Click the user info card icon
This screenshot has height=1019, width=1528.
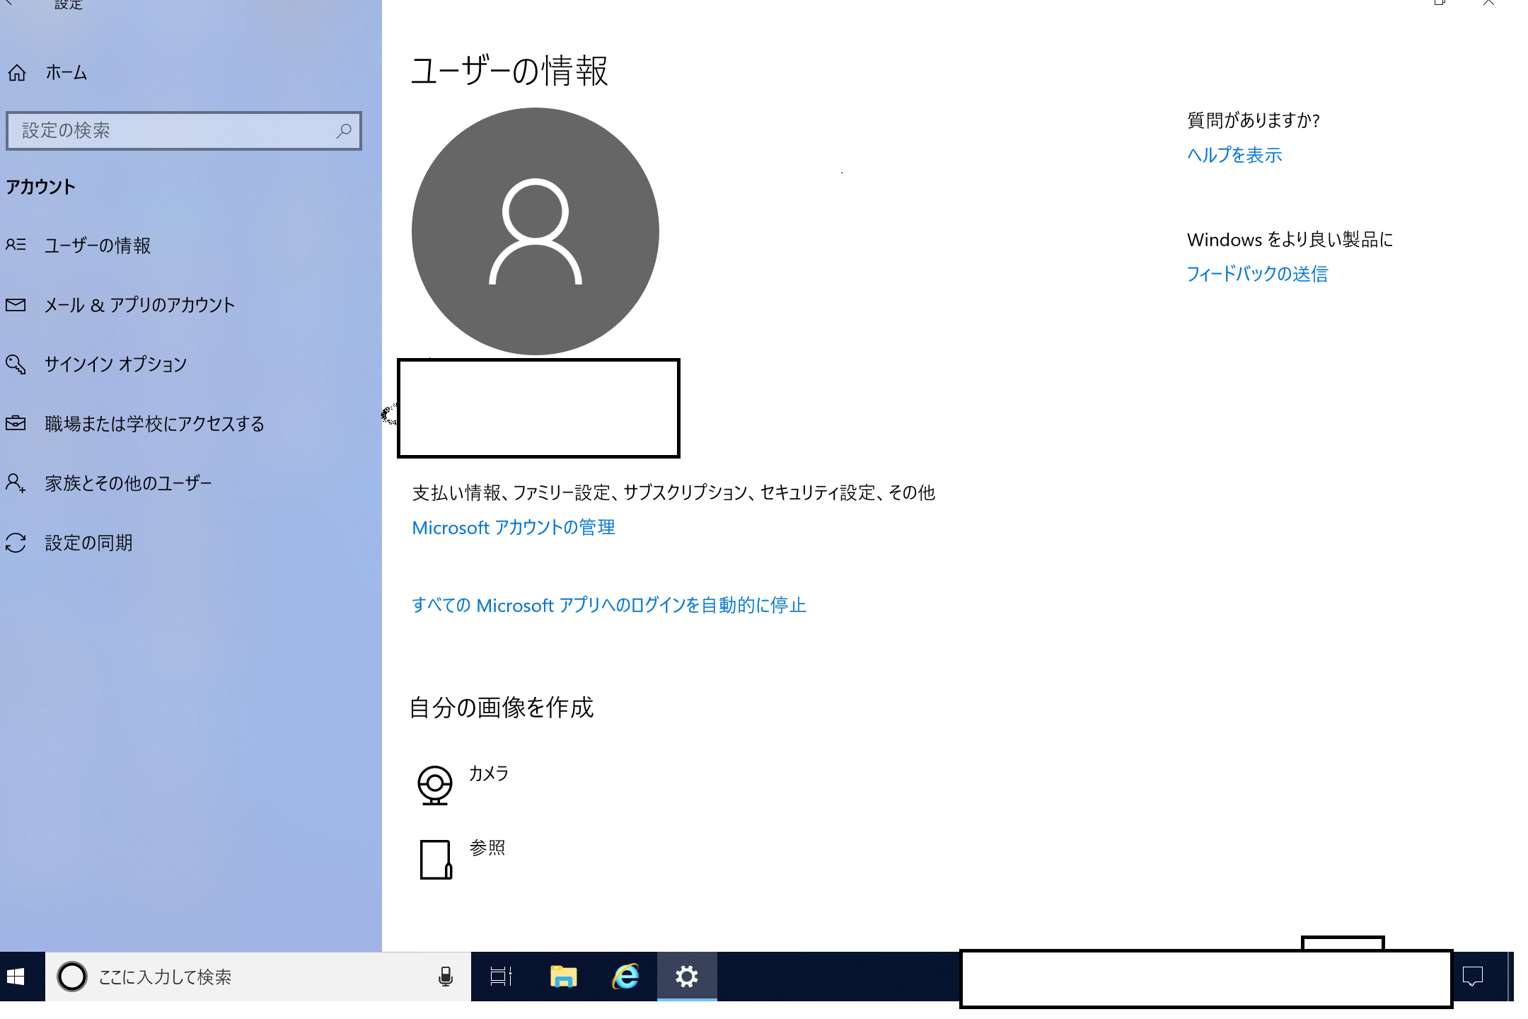[16, 245]
